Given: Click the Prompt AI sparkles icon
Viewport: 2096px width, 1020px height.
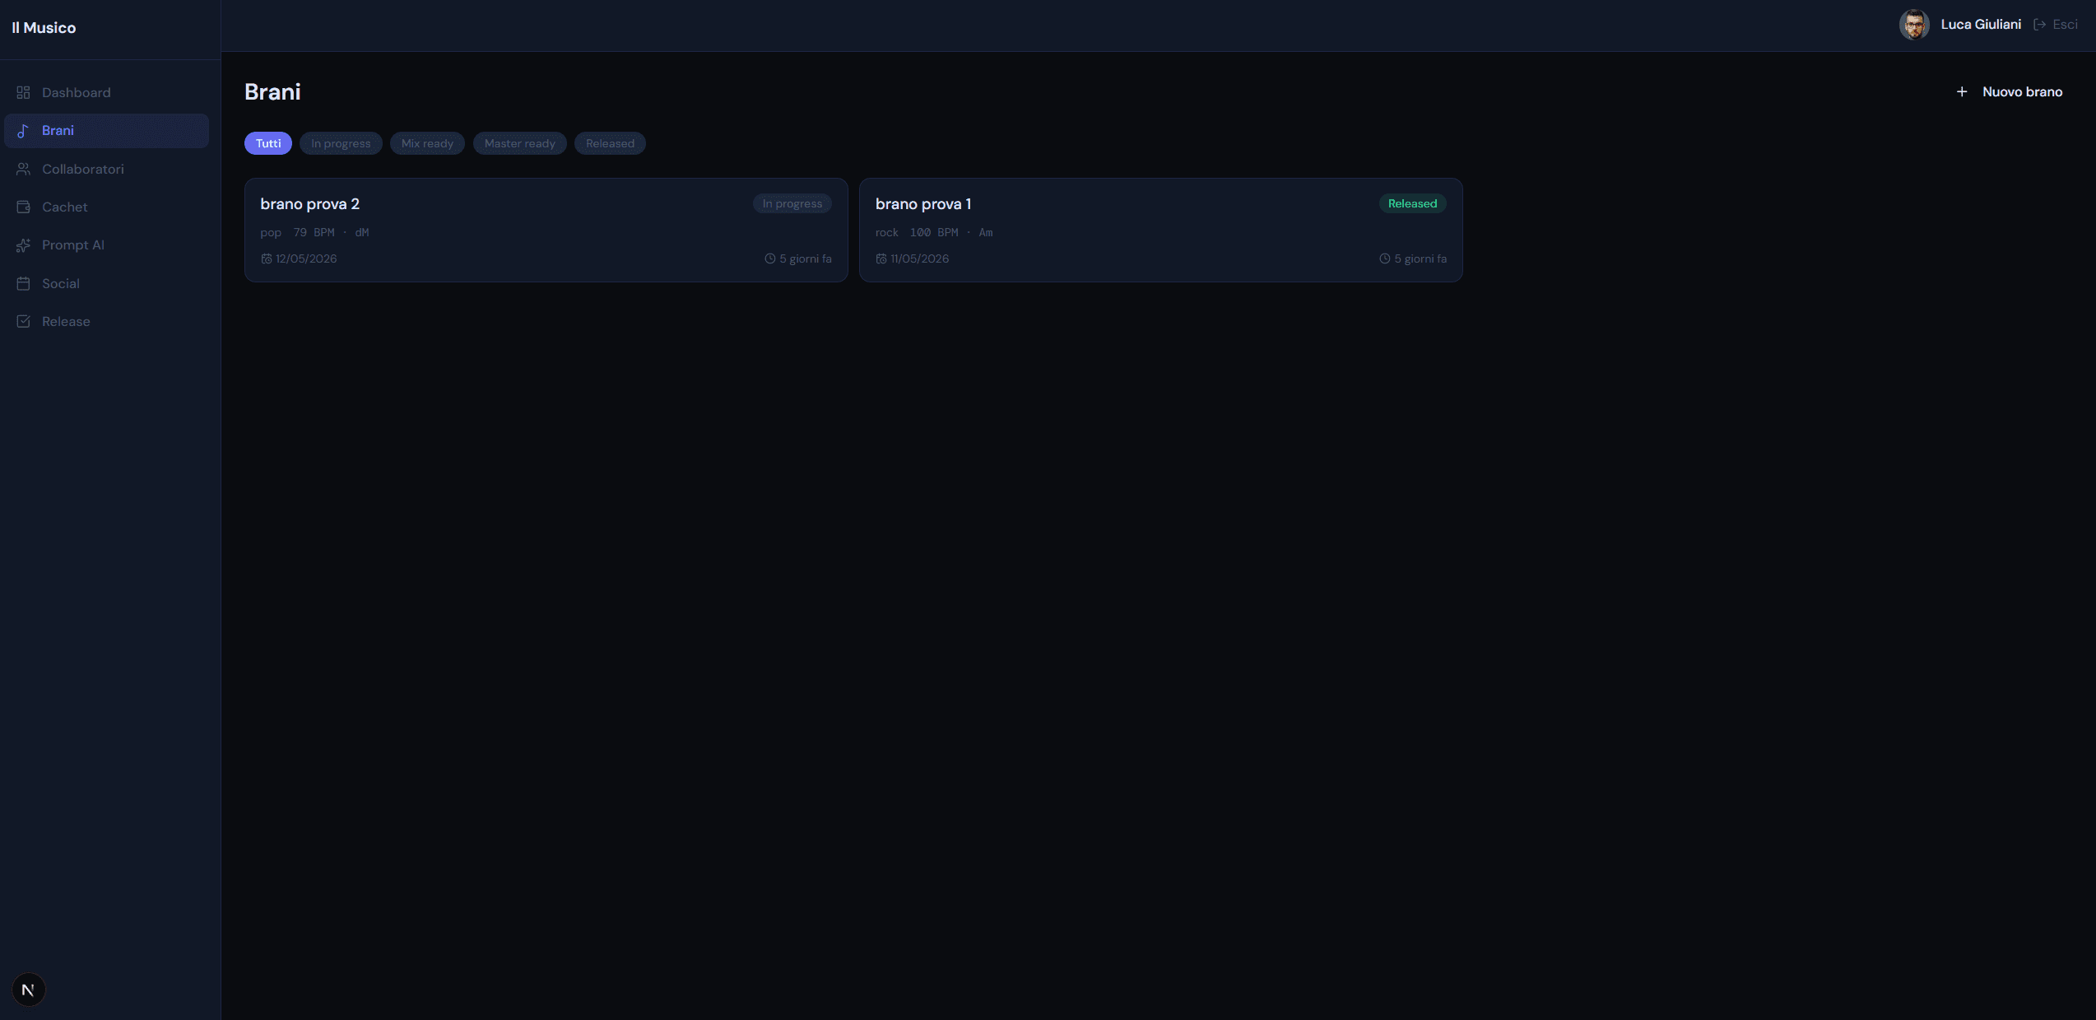Looking at the screenshot, I should tap(23, 245).
